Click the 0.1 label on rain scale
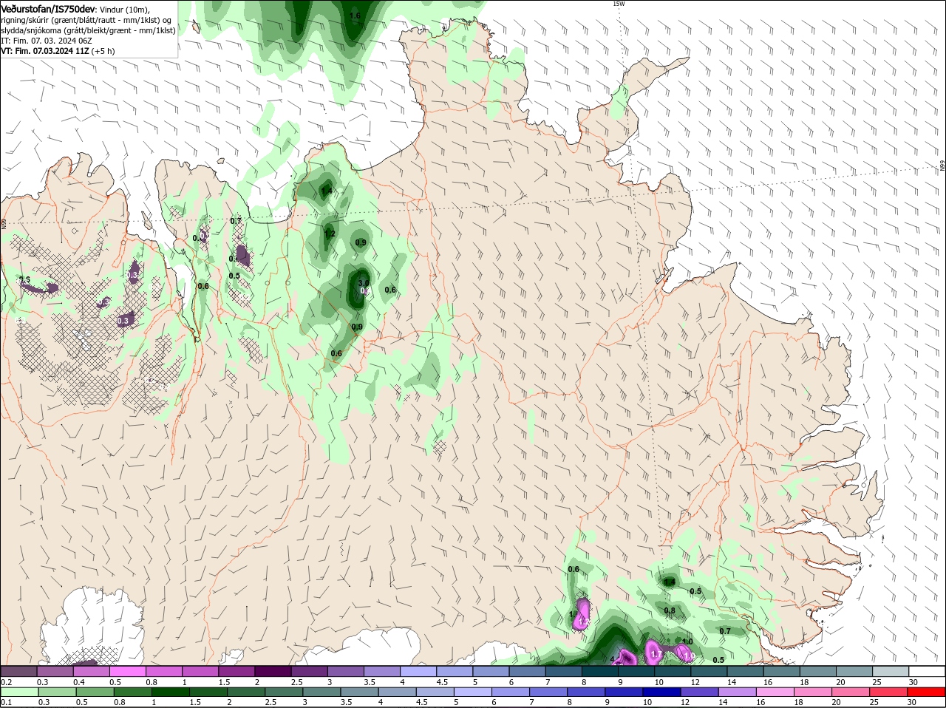 tap(6, 702)
